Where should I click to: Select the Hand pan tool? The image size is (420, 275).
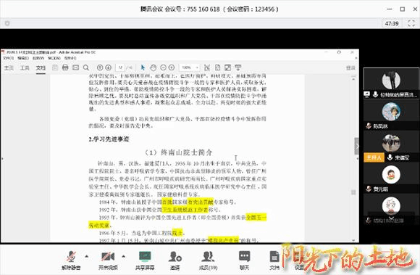point(153,67)
